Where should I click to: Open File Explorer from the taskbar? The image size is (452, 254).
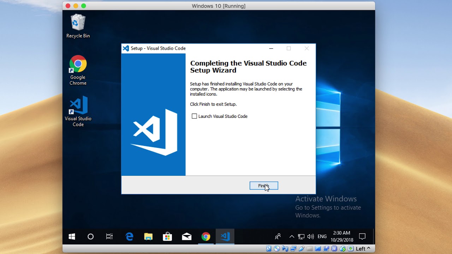tap(148, 237)
